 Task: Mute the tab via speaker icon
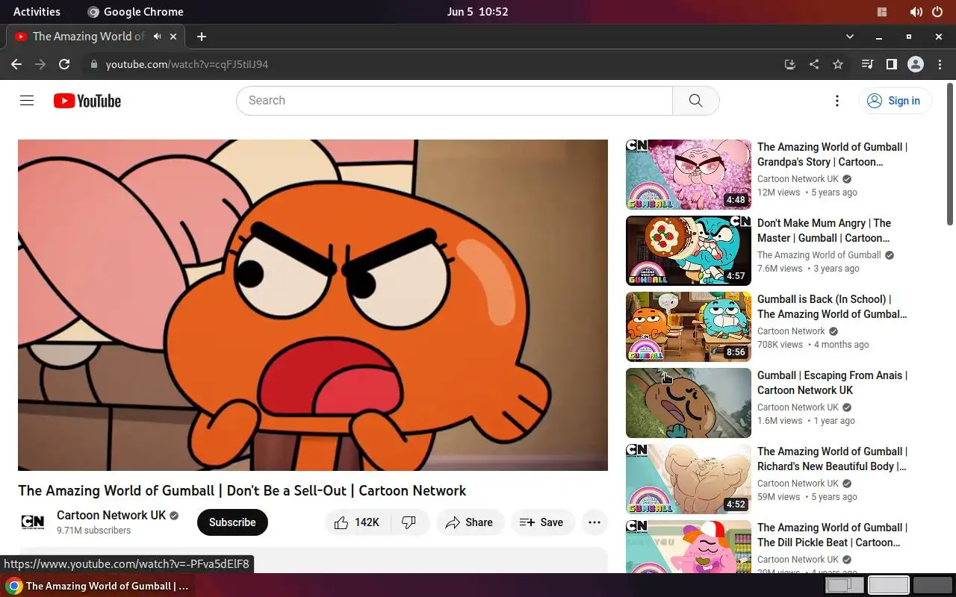click(158, 36)
